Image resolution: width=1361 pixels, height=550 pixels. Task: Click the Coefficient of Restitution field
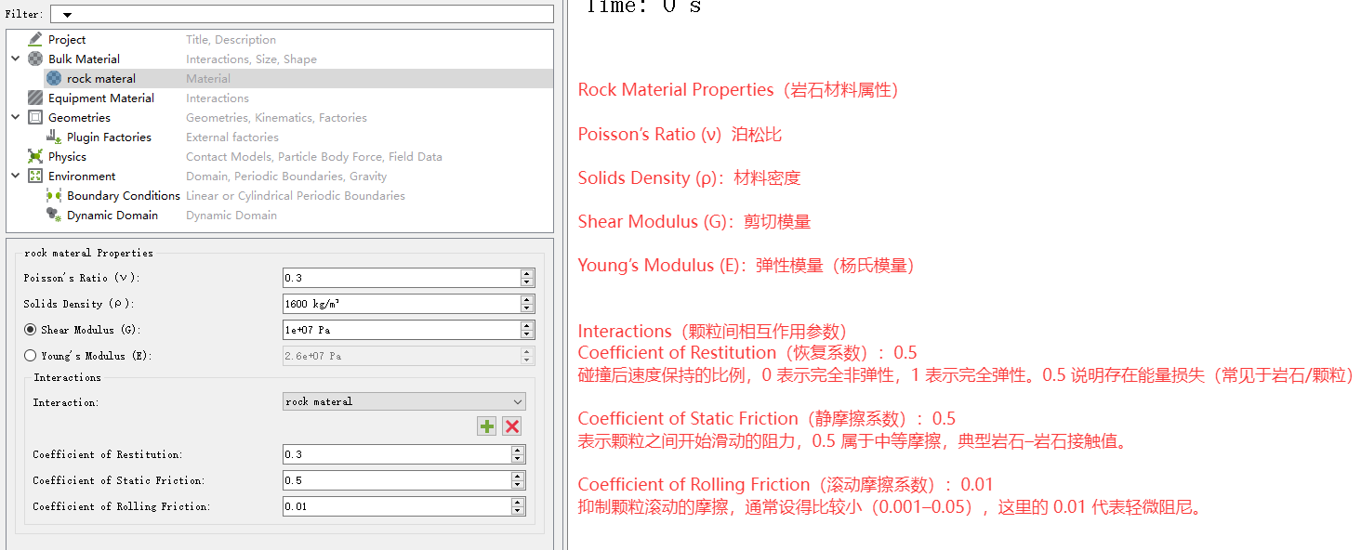coord(397,454)
